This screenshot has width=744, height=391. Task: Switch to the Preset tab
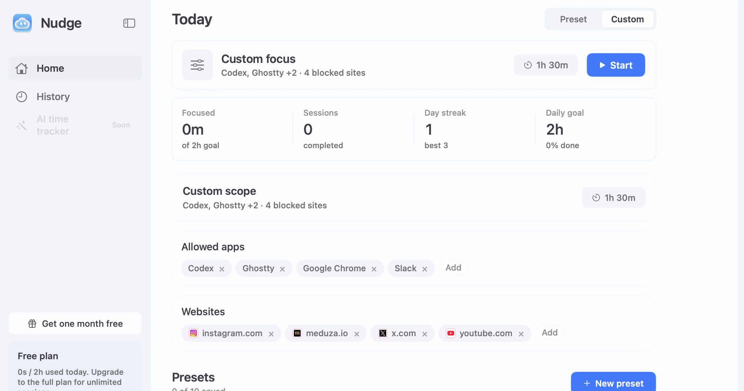point(573,19)
